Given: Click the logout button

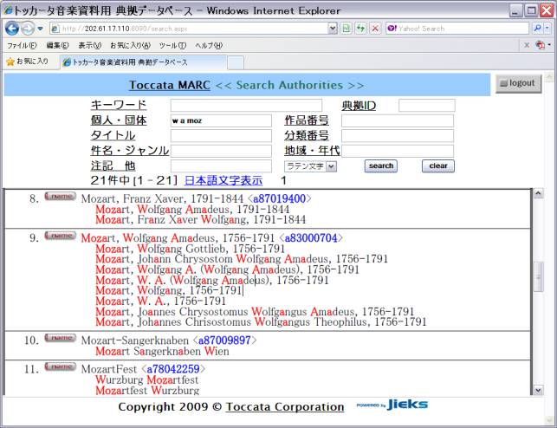Looking at the screenshot, I should click(518, 83).
